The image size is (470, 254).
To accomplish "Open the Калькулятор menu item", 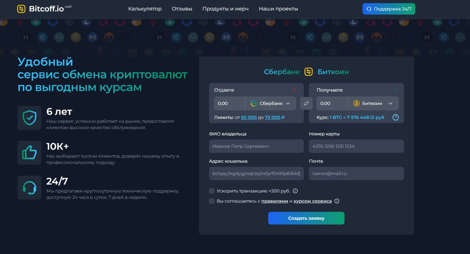I will (x=145, y=9).
